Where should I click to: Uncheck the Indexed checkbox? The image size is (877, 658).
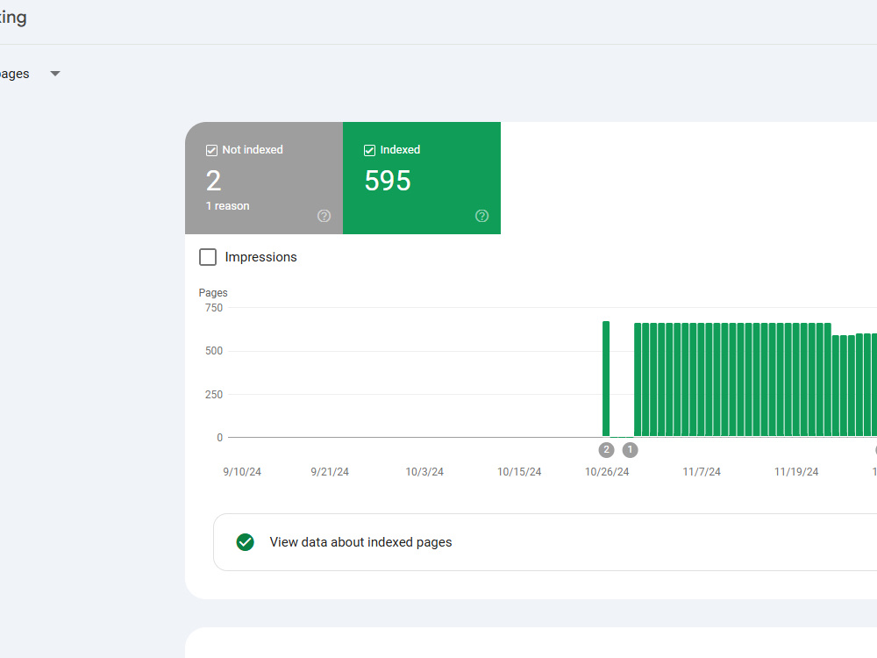coord(369,150)
